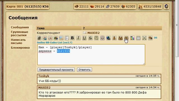Insert village coordinates tag icon
Viewport: 179px width, 101px height.
(x=126, y=38)
